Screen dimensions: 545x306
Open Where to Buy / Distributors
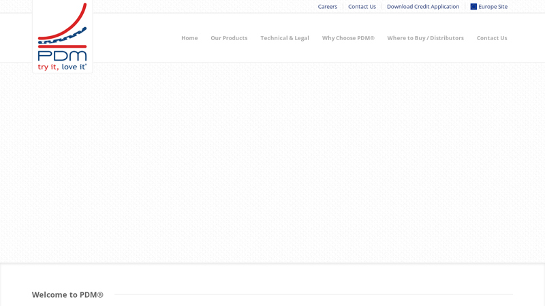[x=425, y=38]
